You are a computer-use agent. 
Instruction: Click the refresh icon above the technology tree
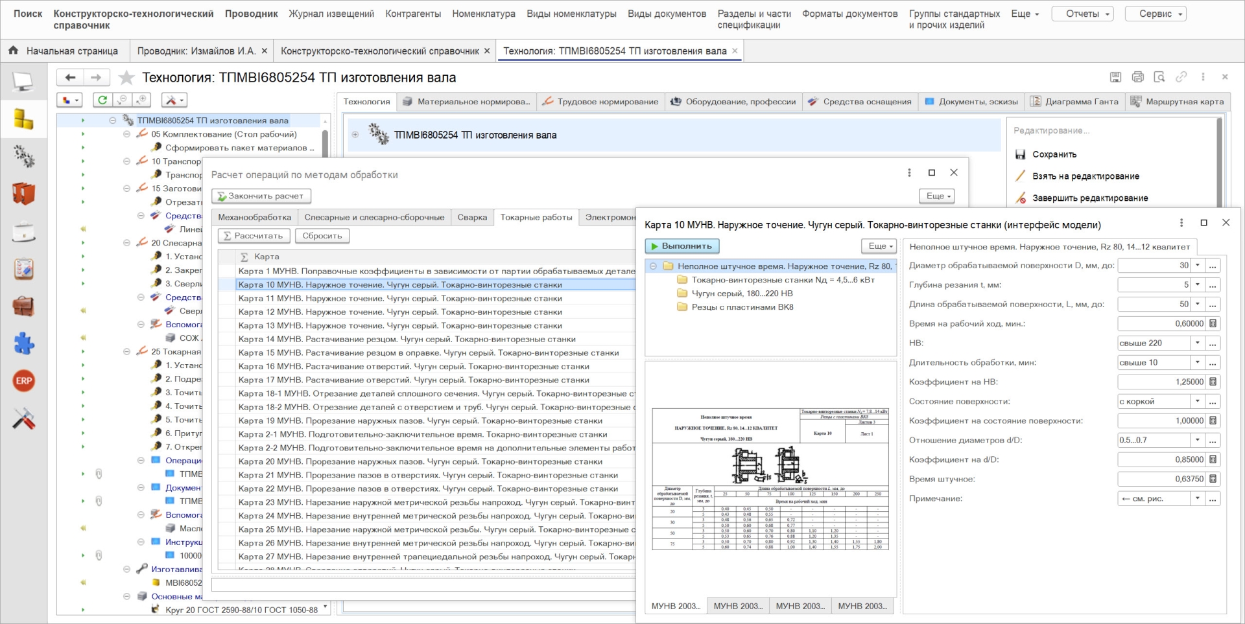tap(102, 100)
